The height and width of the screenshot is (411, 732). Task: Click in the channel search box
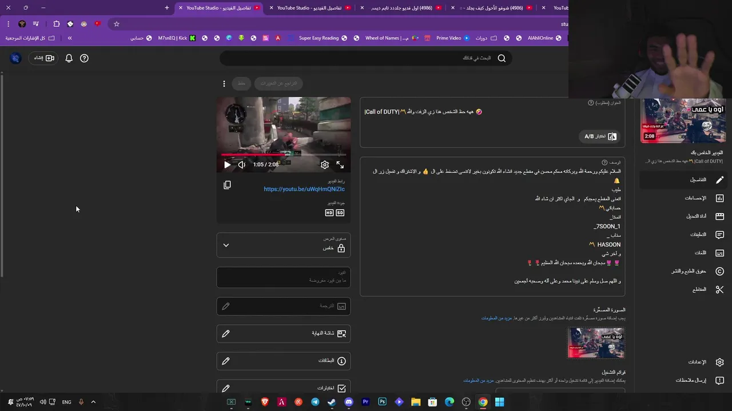pyautogui.click(x=366, y=58)
